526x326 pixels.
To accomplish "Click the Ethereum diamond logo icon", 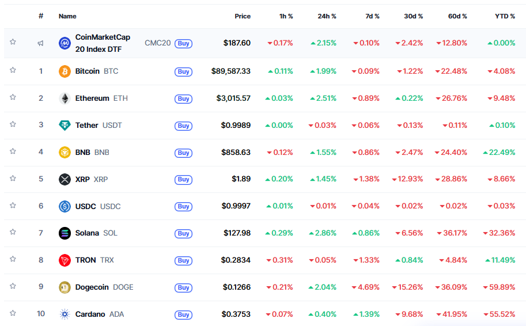I will [65, 98].
